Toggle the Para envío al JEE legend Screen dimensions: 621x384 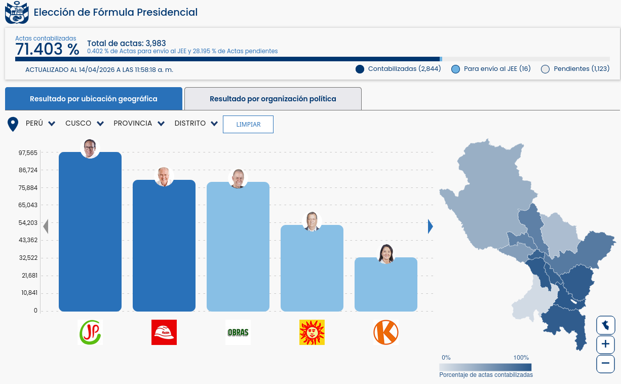click(455, 69)
